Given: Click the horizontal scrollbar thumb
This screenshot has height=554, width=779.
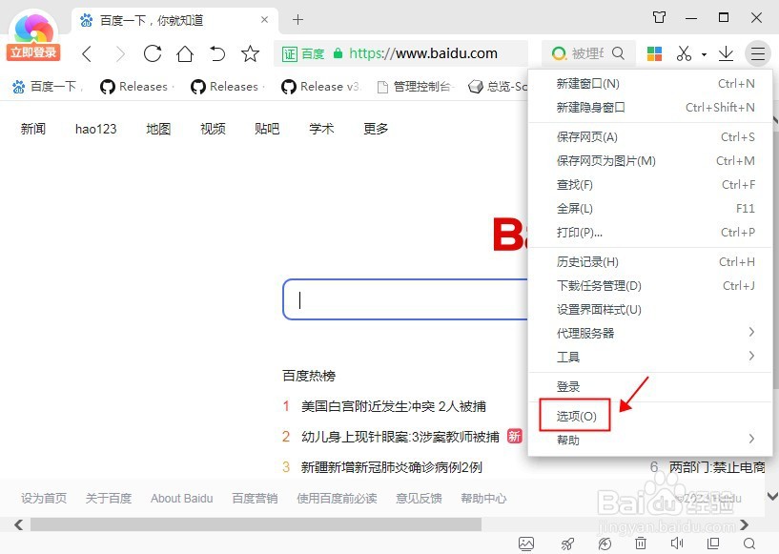Looking at the screenshot, I should tap(256, 524).
